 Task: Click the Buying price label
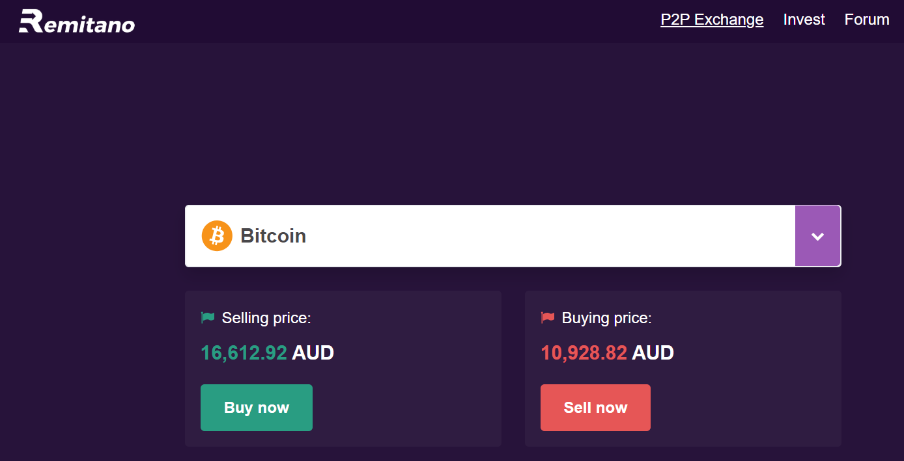[x=606, y=318]
